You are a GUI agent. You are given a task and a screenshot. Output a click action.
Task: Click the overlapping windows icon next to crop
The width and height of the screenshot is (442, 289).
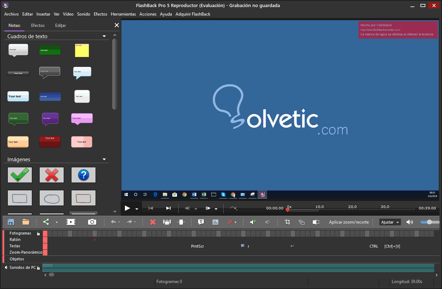click(x=302, y=222)
